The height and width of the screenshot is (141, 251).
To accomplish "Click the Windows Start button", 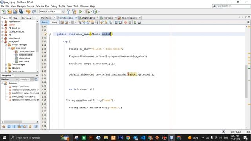I will (4, 137).
